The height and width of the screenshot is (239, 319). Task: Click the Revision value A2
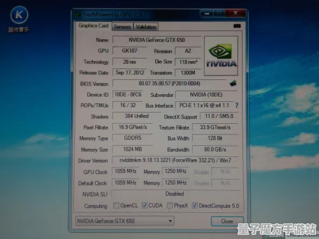tap(188, 51)
